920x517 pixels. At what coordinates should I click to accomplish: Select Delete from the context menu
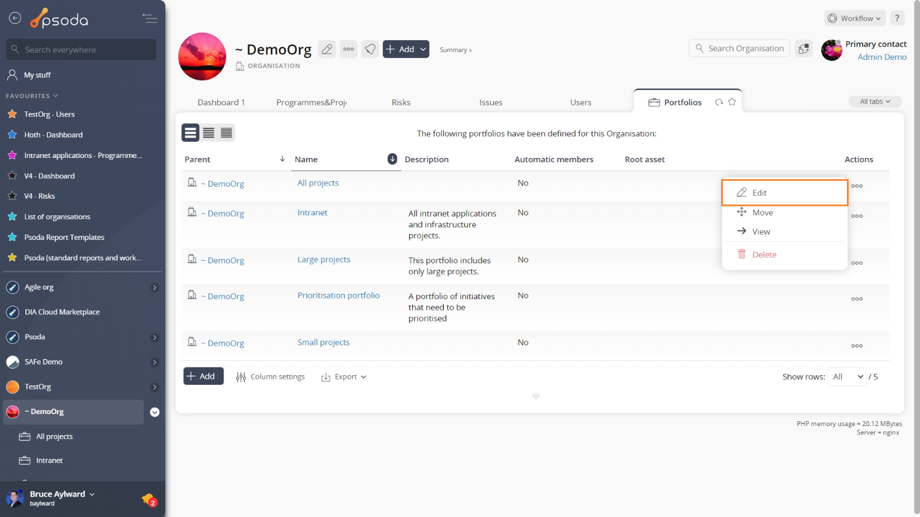[x=785, y=254]
